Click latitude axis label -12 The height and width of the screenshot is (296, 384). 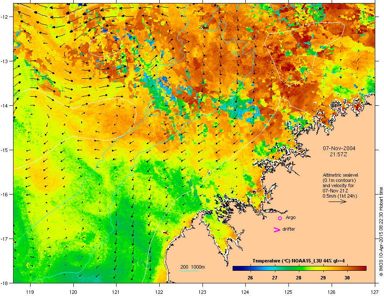click(4, 17)
